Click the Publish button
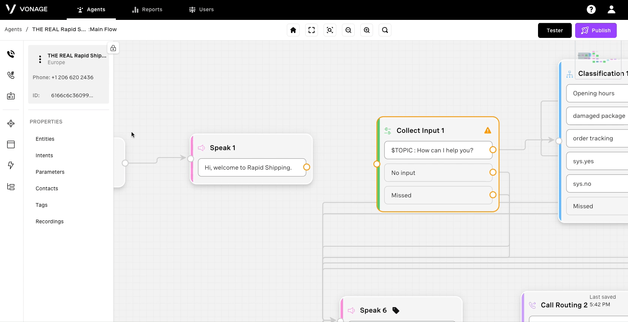The height and width of the screenshot is (322, 628). (x=596, y=30)
